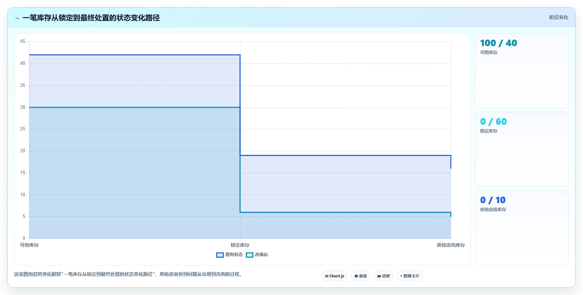Screen dimensions: 583x295
Task: Click the y-axis tick label 40
Action: point(23,63)
